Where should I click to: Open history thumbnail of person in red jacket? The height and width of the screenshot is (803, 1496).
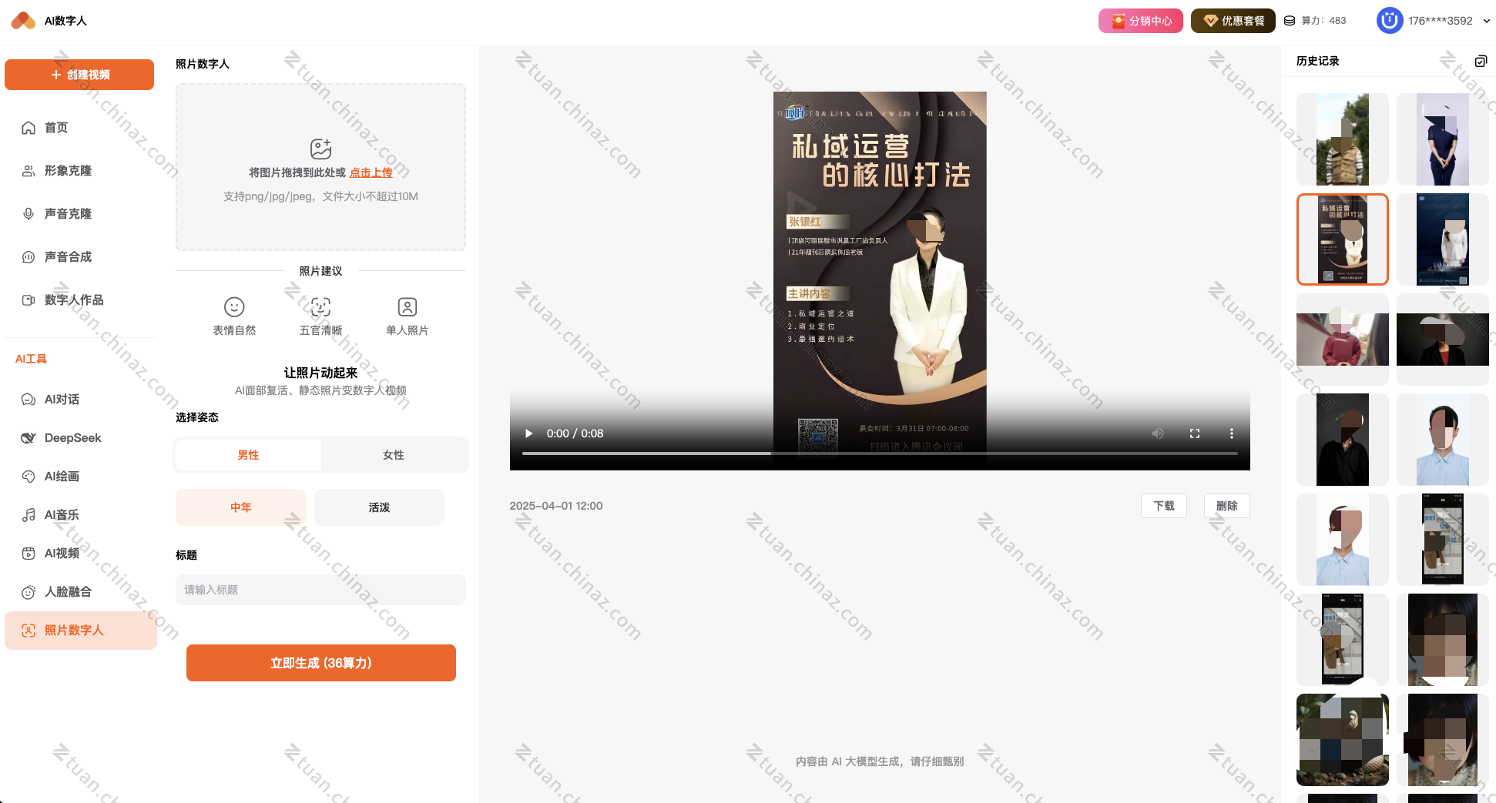click(x=1343, y=340)
